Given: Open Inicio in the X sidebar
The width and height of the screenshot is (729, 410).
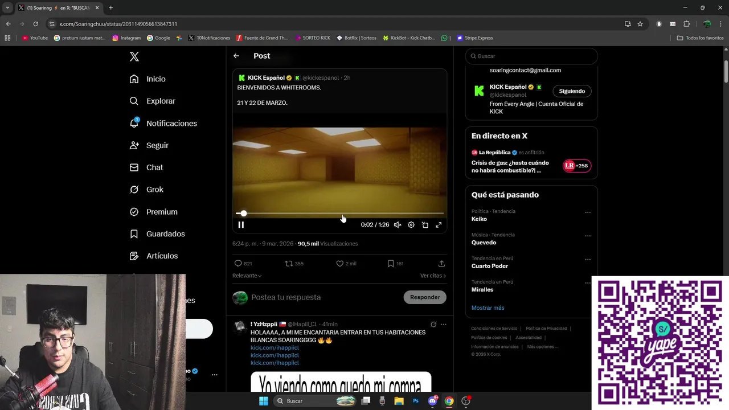Looking at the screenshot, I should coord(148,79).
